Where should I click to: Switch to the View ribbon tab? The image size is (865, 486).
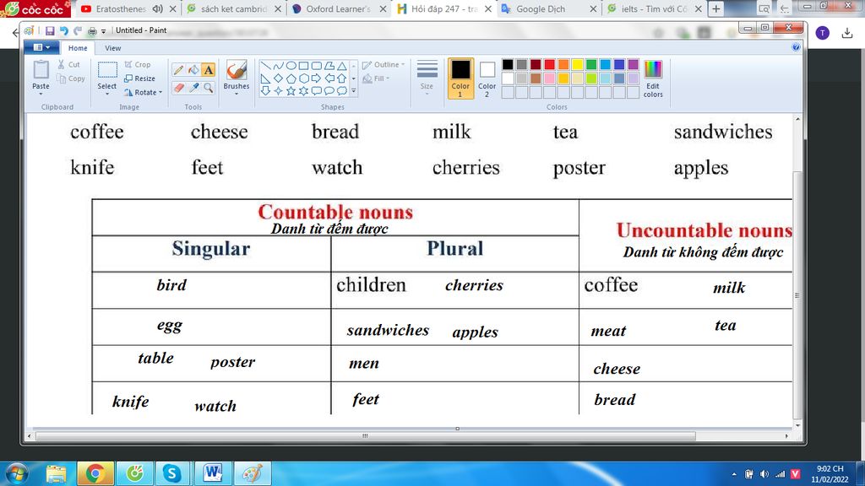112,48
